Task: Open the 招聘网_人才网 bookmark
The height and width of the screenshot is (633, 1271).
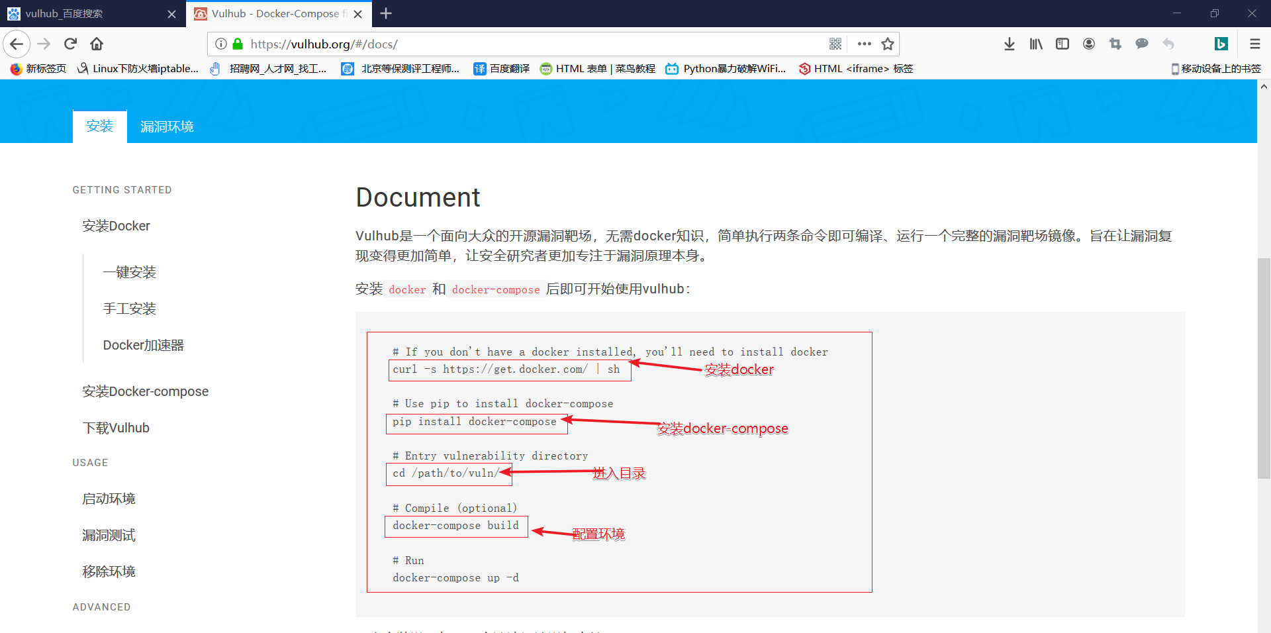Action: [268, 69]
